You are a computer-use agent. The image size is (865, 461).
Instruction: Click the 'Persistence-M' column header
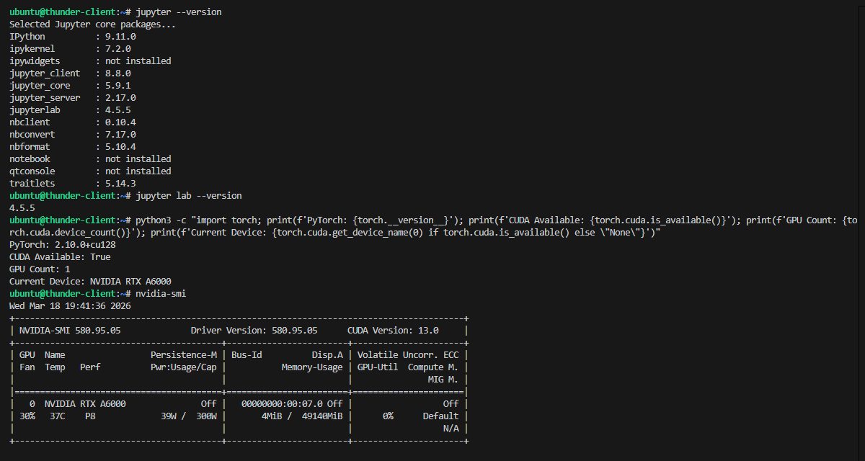(x=184, y=355)
